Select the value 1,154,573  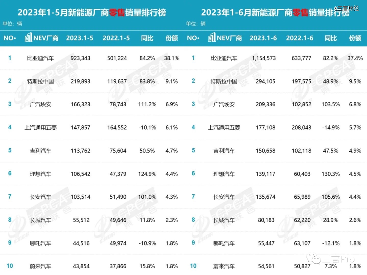pos(264,58)
